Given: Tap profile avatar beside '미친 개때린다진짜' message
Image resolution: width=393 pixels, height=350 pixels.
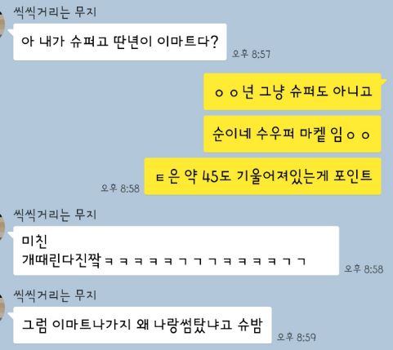Looking at the screenshot, I should click(x=2, y=227).
